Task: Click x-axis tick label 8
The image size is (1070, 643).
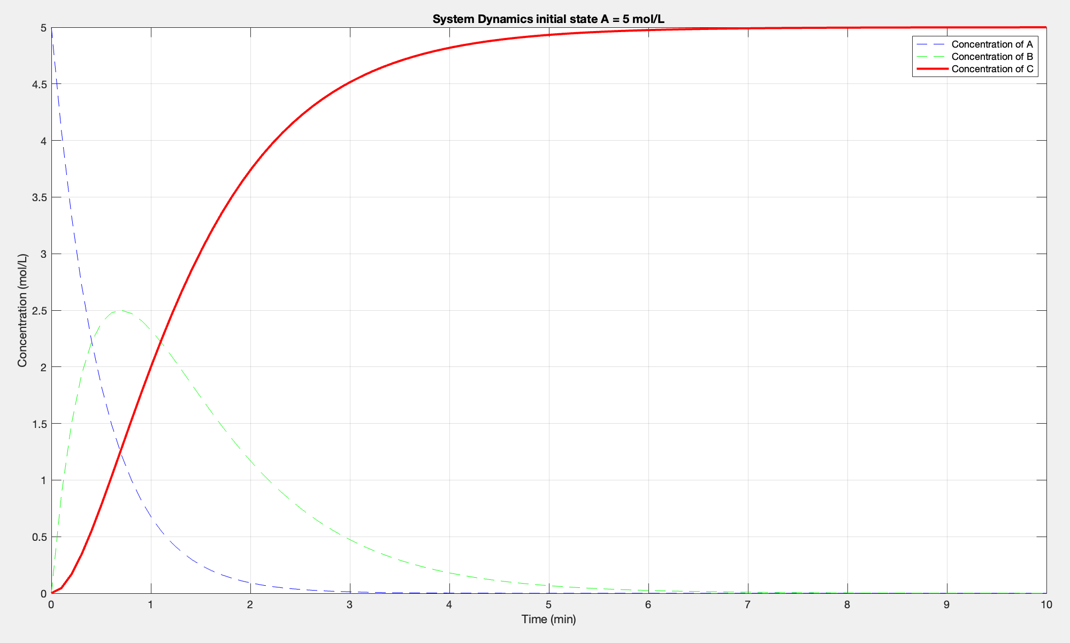Action: pyautogui.click(x=847, y=605)
